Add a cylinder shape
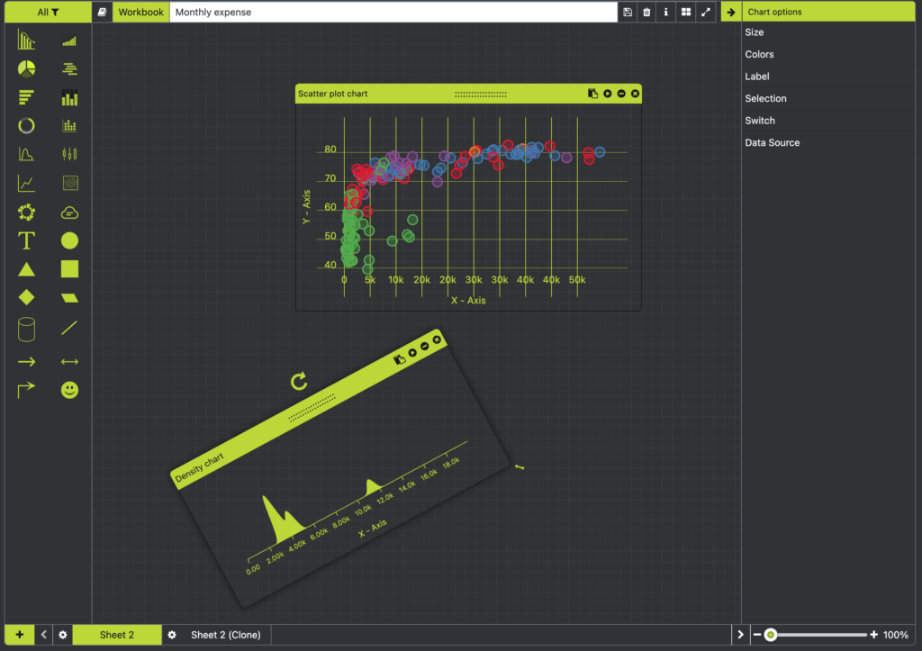922x651 pixels. pos(26,330)
